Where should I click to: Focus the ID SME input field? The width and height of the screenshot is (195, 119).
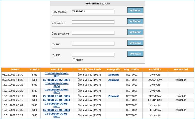point(93,55)
